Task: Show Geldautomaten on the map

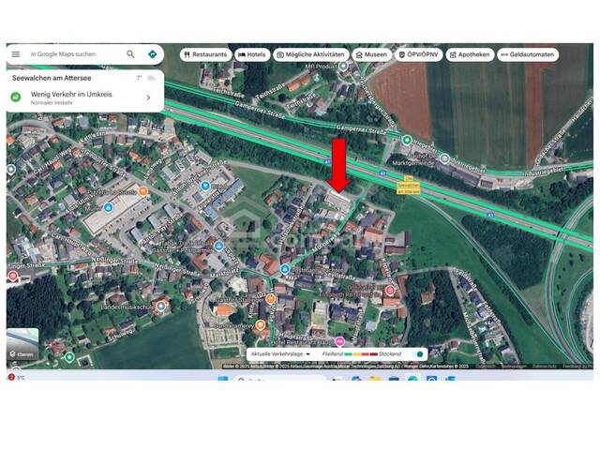Action: (528, 54)
